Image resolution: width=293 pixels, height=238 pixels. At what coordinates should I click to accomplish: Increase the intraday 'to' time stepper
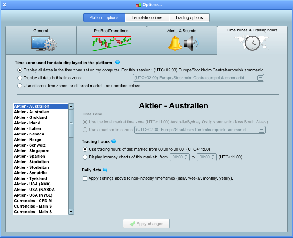213,155
